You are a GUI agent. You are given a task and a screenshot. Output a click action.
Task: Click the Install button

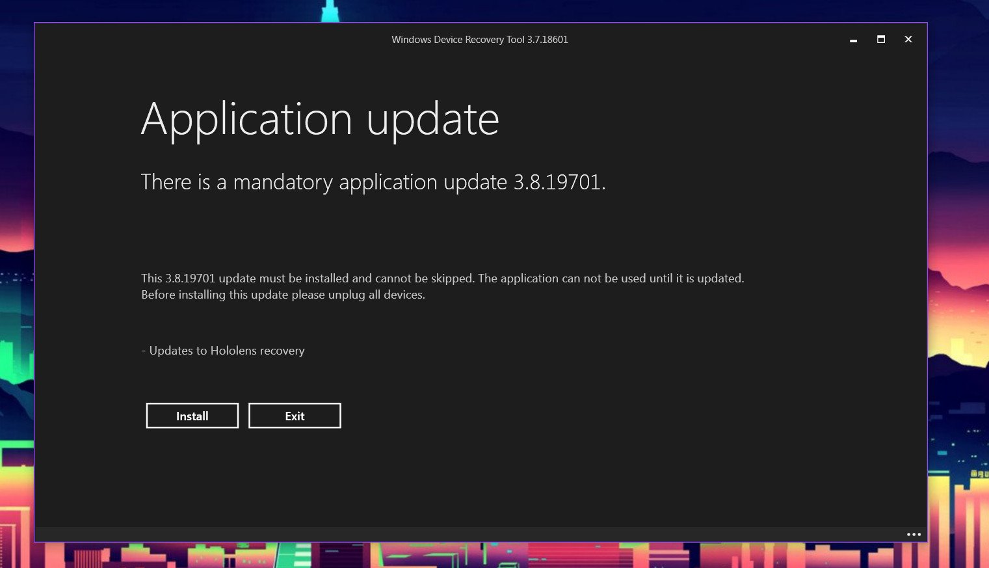click(x=192, y=416)
